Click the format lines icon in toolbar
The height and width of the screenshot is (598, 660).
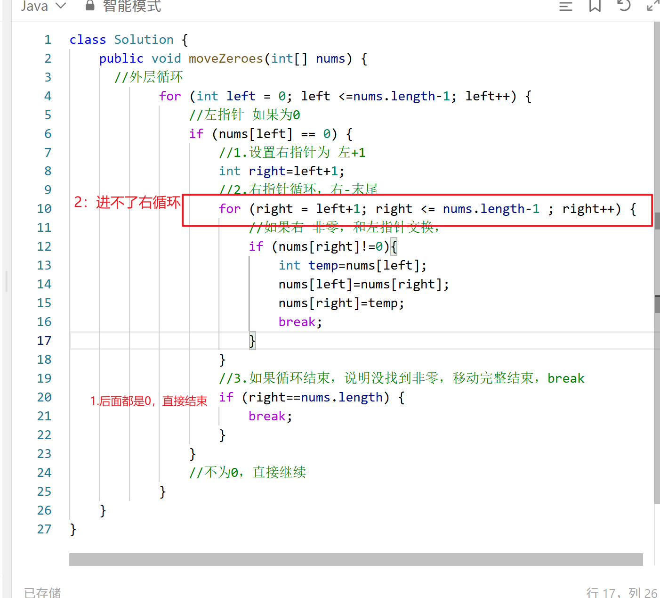[x=565, y=6]
